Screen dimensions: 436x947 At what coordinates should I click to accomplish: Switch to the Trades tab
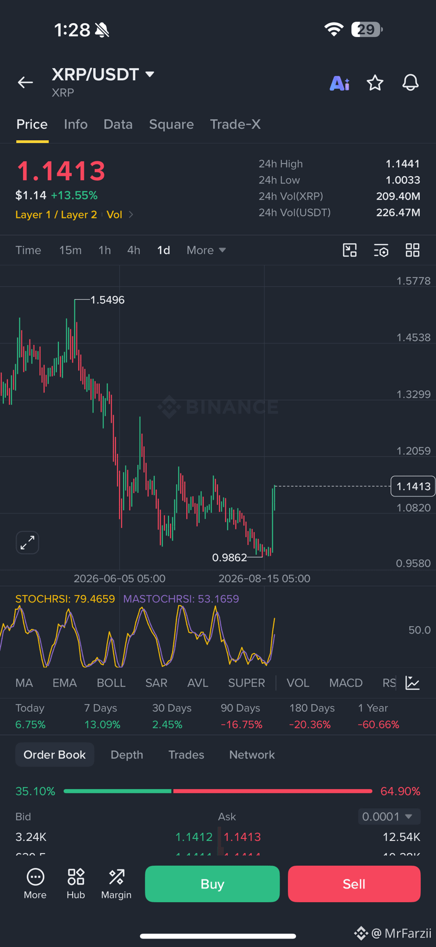click(x=186, y=754)
